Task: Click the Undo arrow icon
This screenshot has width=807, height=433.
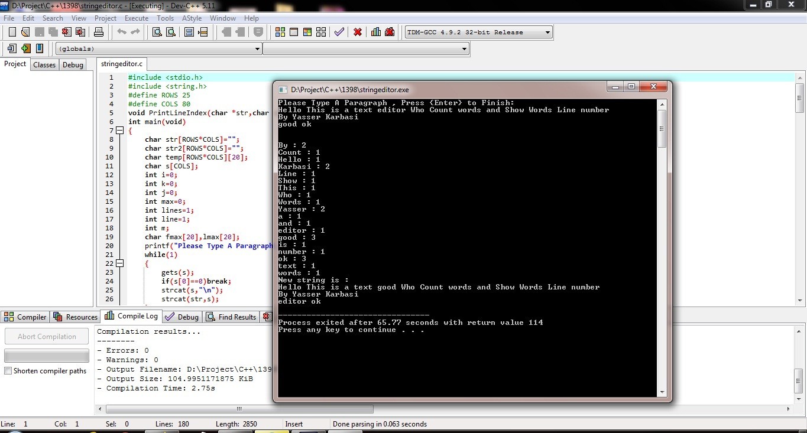Action: pos(121,32)
